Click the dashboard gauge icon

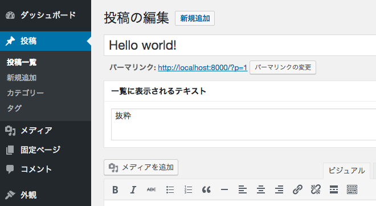10,15
